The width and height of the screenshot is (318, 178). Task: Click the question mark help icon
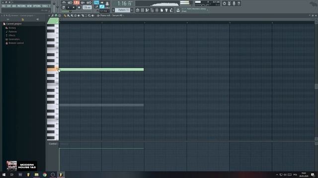coord(239,3)
